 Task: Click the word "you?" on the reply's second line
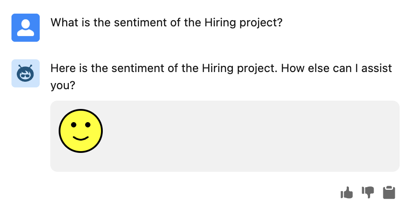click(63, 86)
